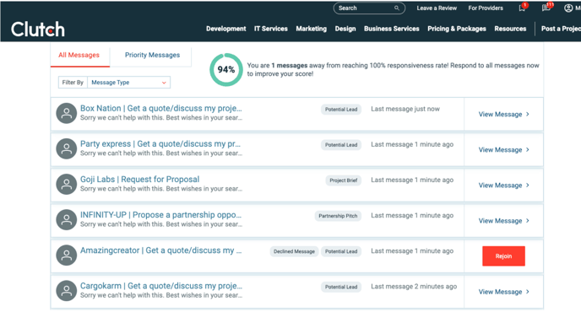This screenshot has height=312, width=581.
Task: Switch to the Priority Messages tab
Action: (x=152, y=55)
